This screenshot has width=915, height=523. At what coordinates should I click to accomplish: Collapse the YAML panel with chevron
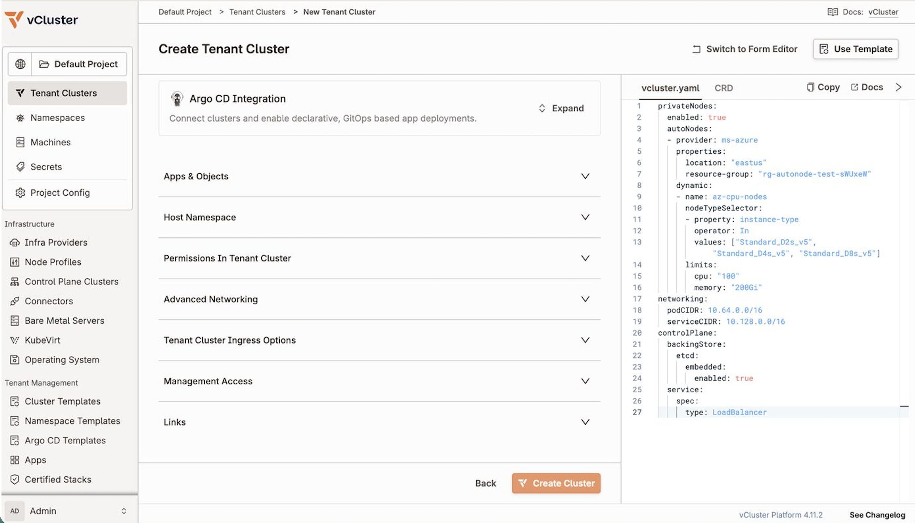(x=898, y=87)
